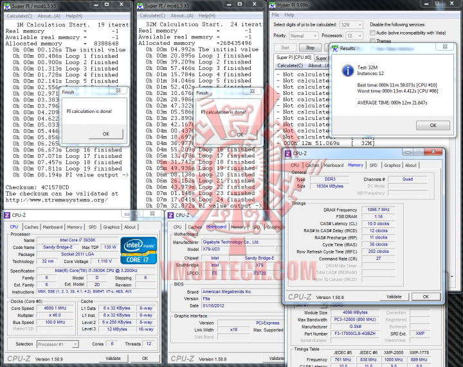The image size is (463, 367).
Task: Switch to SPD tab in CPU-Z processor window
Action: coord(93,227)
